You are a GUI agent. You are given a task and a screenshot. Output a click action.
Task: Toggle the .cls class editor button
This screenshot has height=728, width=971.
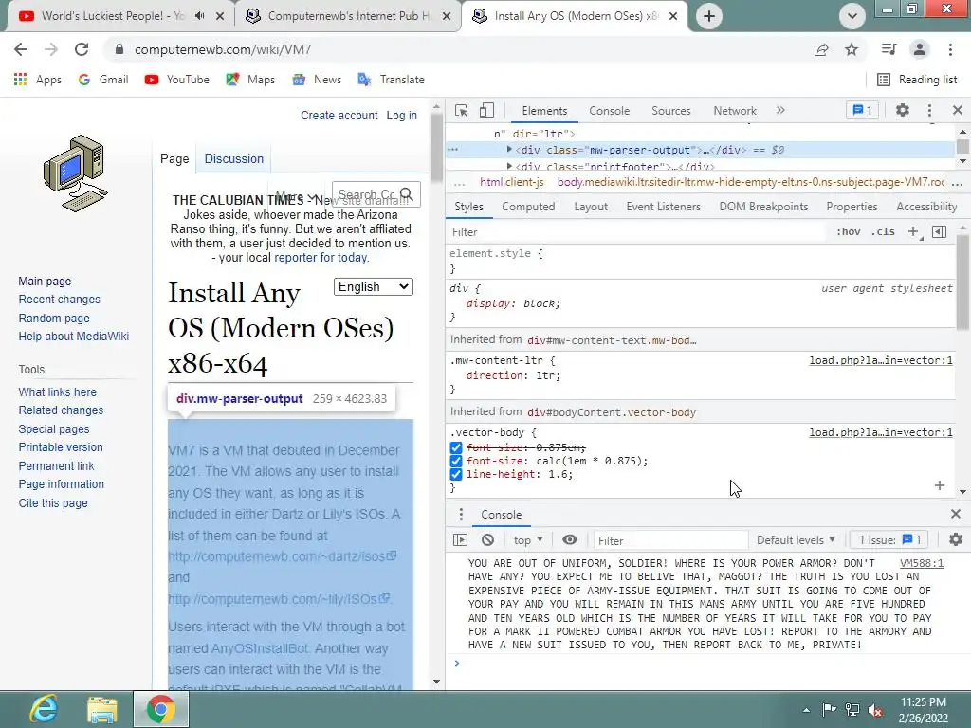pyautogui.click(x=883, y=231)
